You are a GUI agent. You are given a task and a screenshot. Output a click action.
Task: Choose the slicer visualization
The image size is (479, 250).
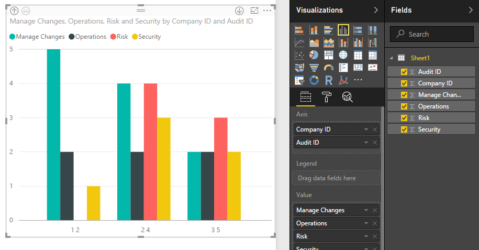[x=299, y=81]
